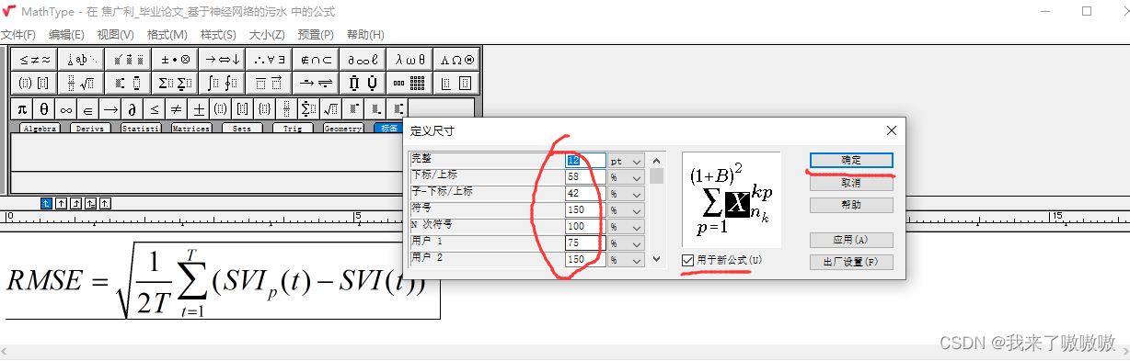Screen dimensions: 1130x361
Task: Click the down arrow of size list scrollbar
Action: [656, 260]
